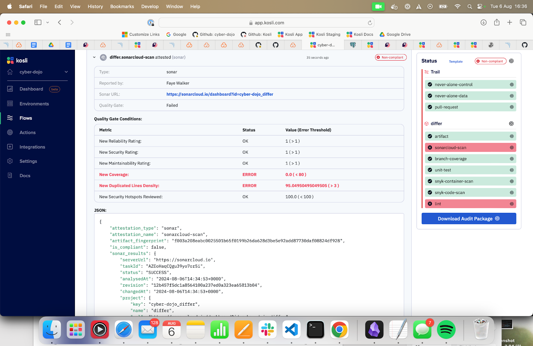
Task: Click info icon next to differ heading
Action: [x=511, y=124]
